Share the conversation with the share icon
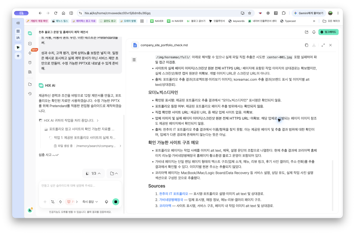Image resolution: width=355 pixels, height=234 pixels. (x=306, y=32)
